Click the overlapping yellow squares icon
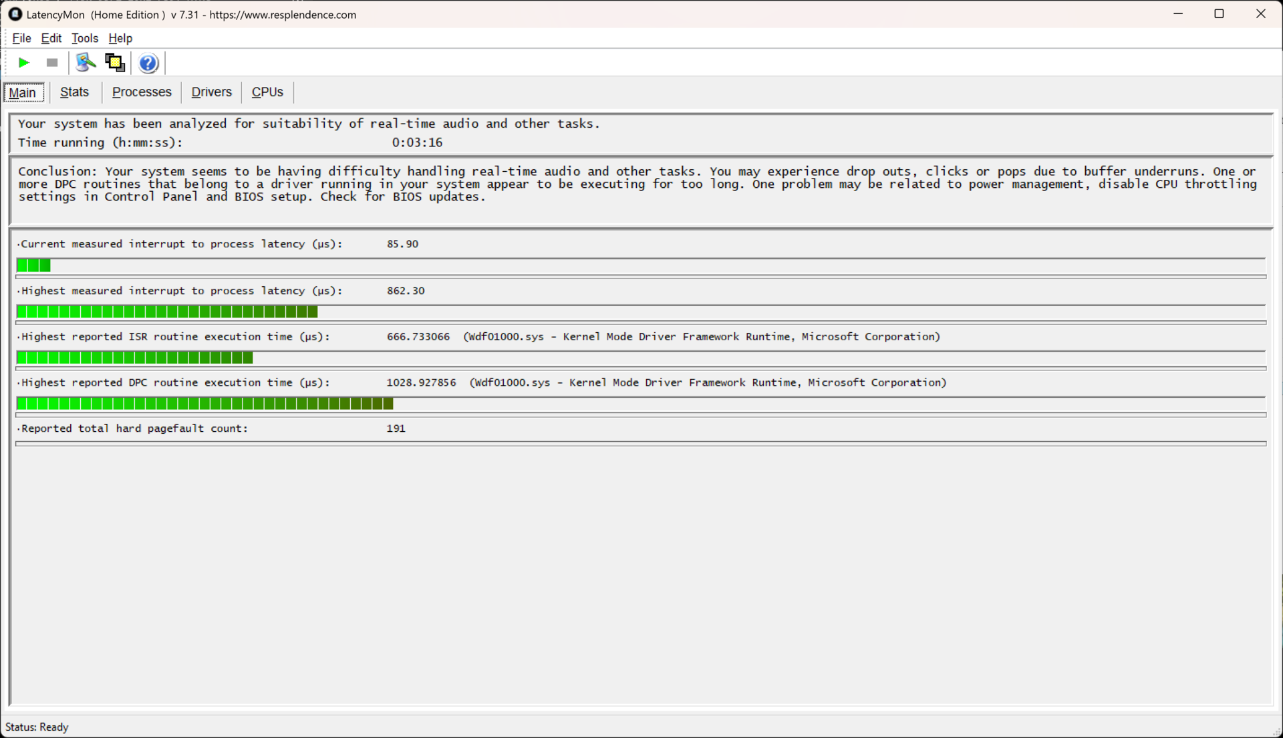Screen dimensions: 1283x738 coord(115,63)
